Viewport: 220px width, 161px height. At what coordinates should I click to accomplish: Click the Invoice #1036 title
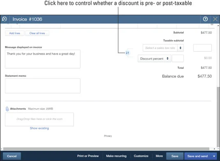click(28, 19)
